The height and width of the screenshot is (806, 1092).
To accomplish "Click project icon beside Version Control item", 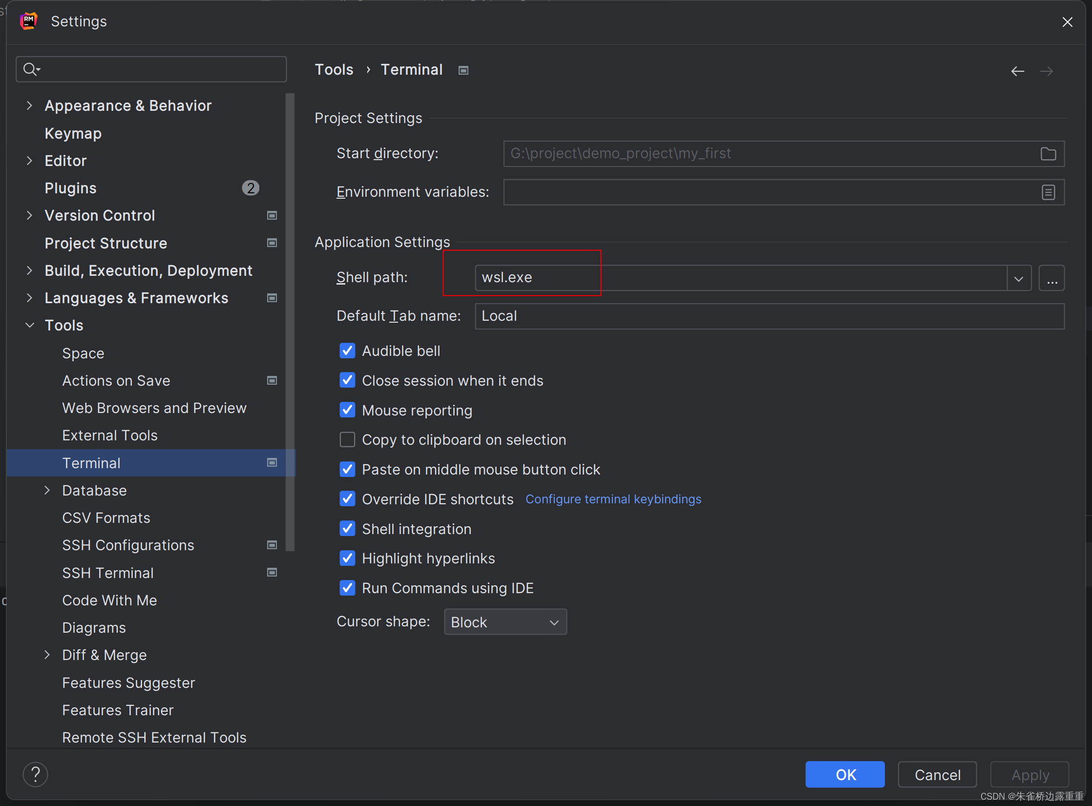I will [x=272, y=216].
